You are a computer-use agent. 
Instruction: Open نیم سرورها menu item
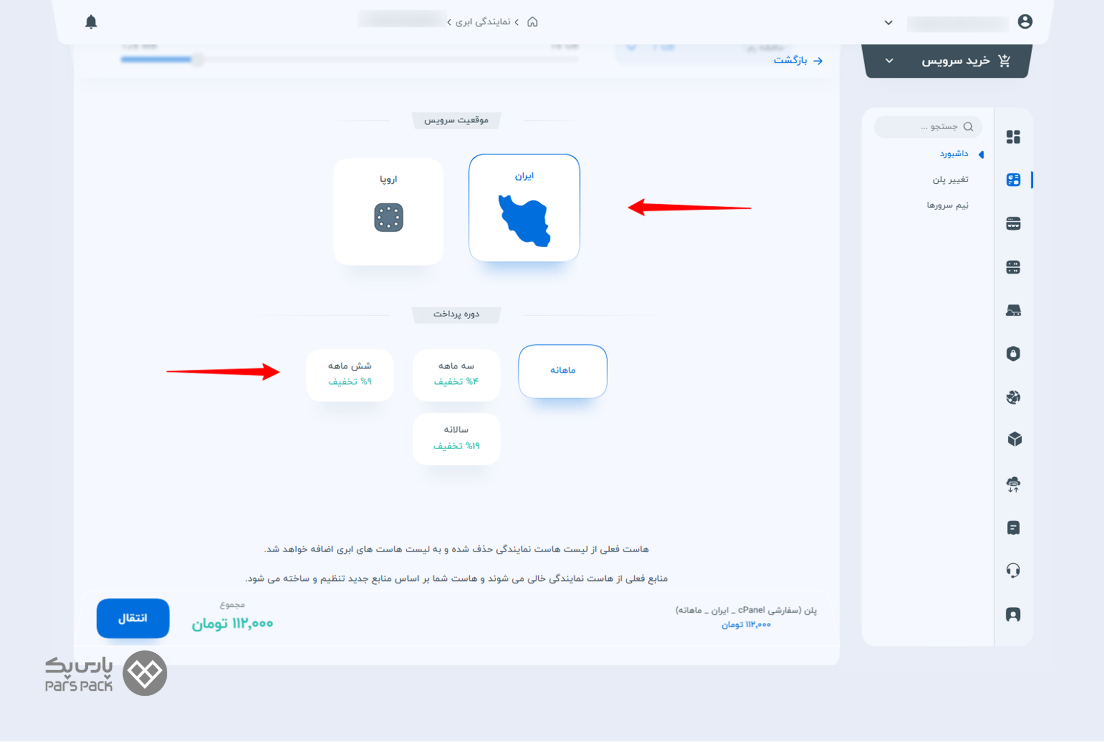tap(947, 205)
